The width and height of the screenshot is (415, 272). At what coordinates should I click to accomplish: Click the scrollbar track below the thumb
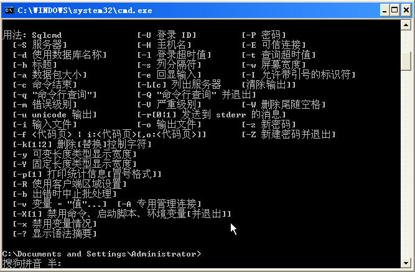(x=406, y=164)
